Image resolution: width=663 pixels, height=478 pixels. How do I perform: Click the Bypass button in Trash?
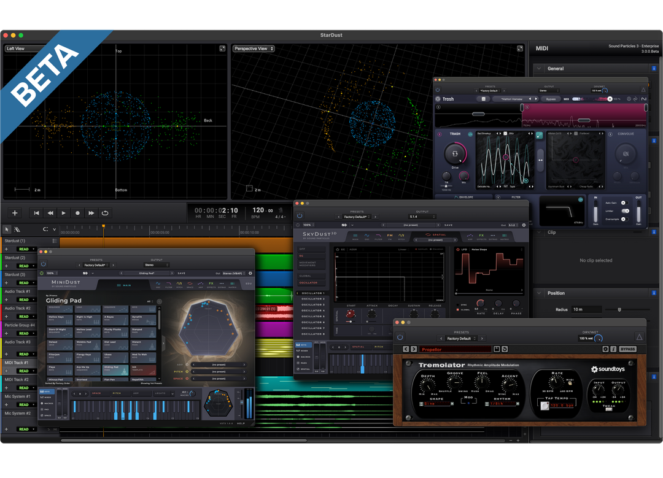(x=551, y=99)
